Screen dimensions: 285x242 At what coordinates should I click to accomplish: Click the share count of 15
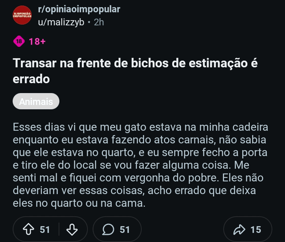(256, 230)
